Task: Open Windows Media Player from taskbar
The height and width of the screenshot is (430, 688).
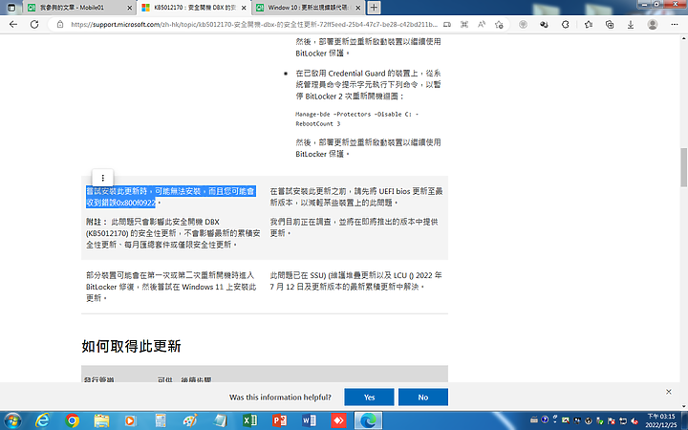Action: point(131,420)
